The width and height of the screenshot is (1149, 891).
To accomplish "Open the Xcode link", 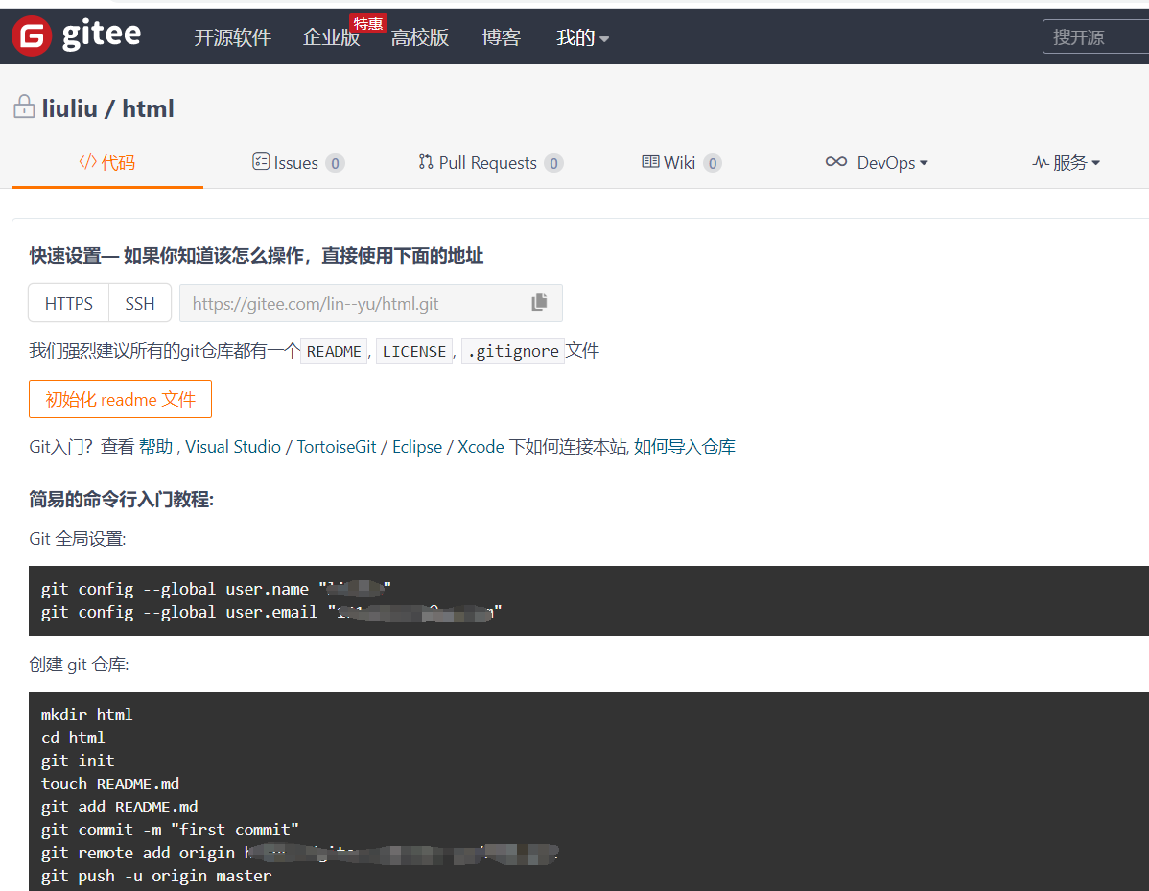I will [x=481, y=447].
